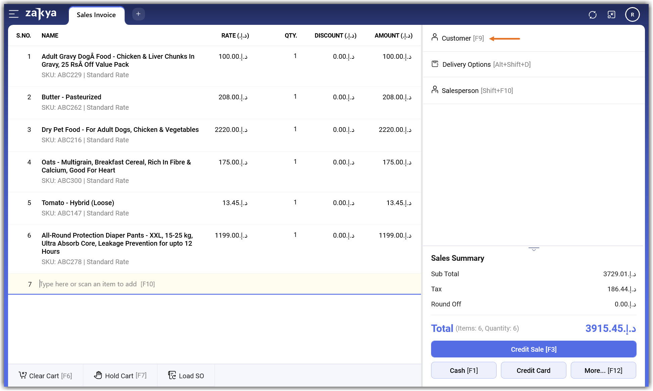Pay with Cash F1 button
The height and width of the screenshot is (391, 653).
tap(463, 370)
